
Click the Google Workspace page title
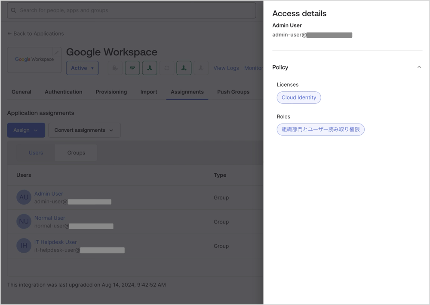tap(112, 52)
